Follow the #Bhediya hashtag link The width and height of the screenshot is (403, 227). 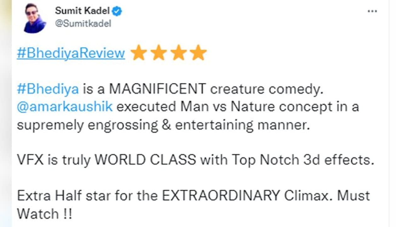tap(48, 89)
